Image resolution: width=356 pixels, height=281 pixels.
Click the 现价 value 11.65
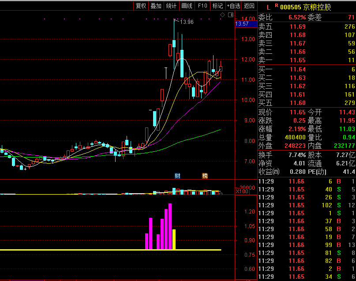[298, 112]
